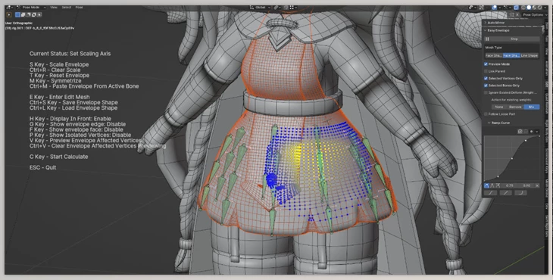Apply the third curve preset button
Viewport: 553px width, 280px height.
click(x=521, y=193)
